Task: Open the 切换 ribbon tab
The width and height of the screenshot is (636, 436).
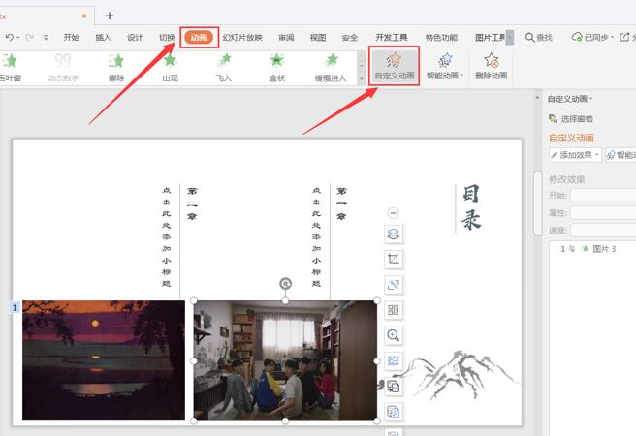Action: point(167,37)
